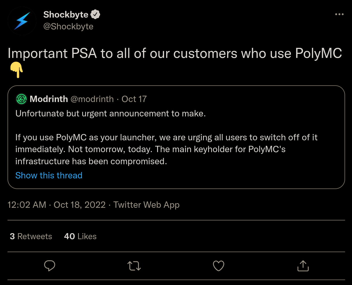Open the @Shockbyte handle link
The height and width of the screenshot is (285, 352).
tap(68, 27)
